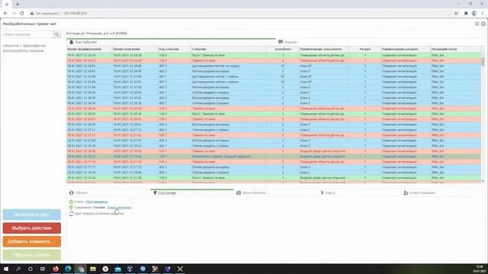Bookmark the page with the star icon

pos(456,14)
